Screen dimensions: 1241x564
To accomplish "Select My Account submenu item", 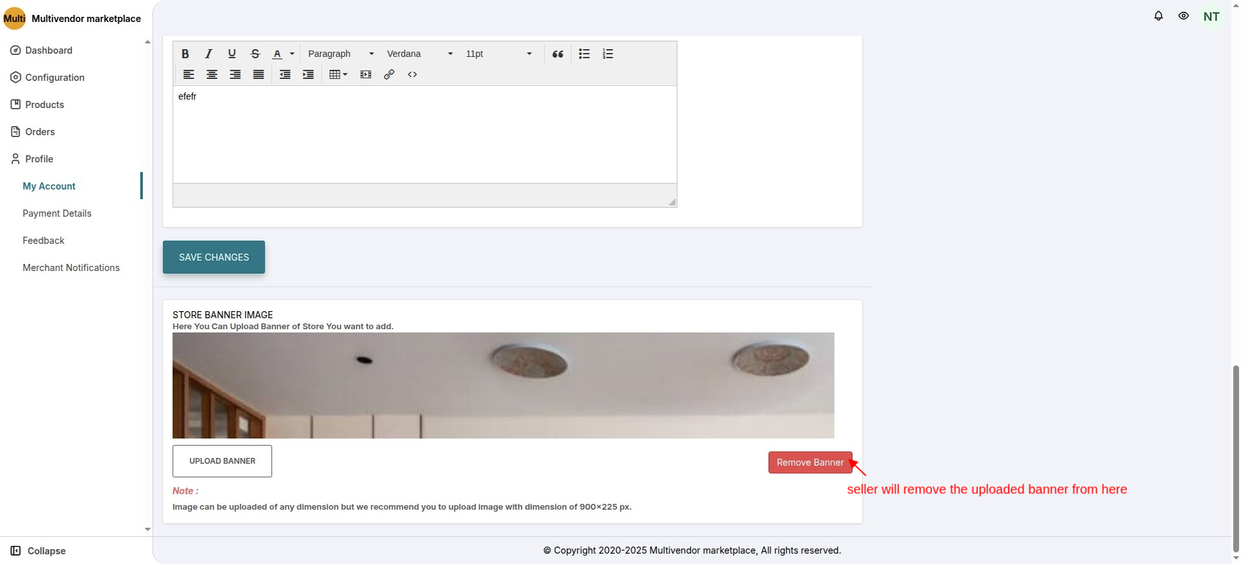I will coord(49,186).
